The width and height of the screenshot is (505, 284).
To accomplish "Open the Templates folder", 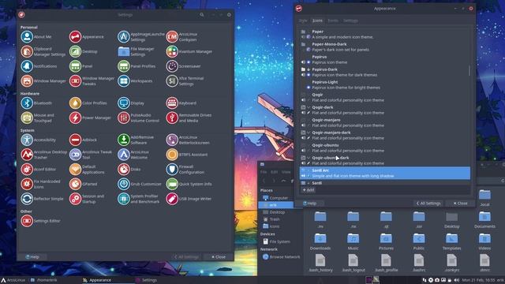I will coord(451,242).
